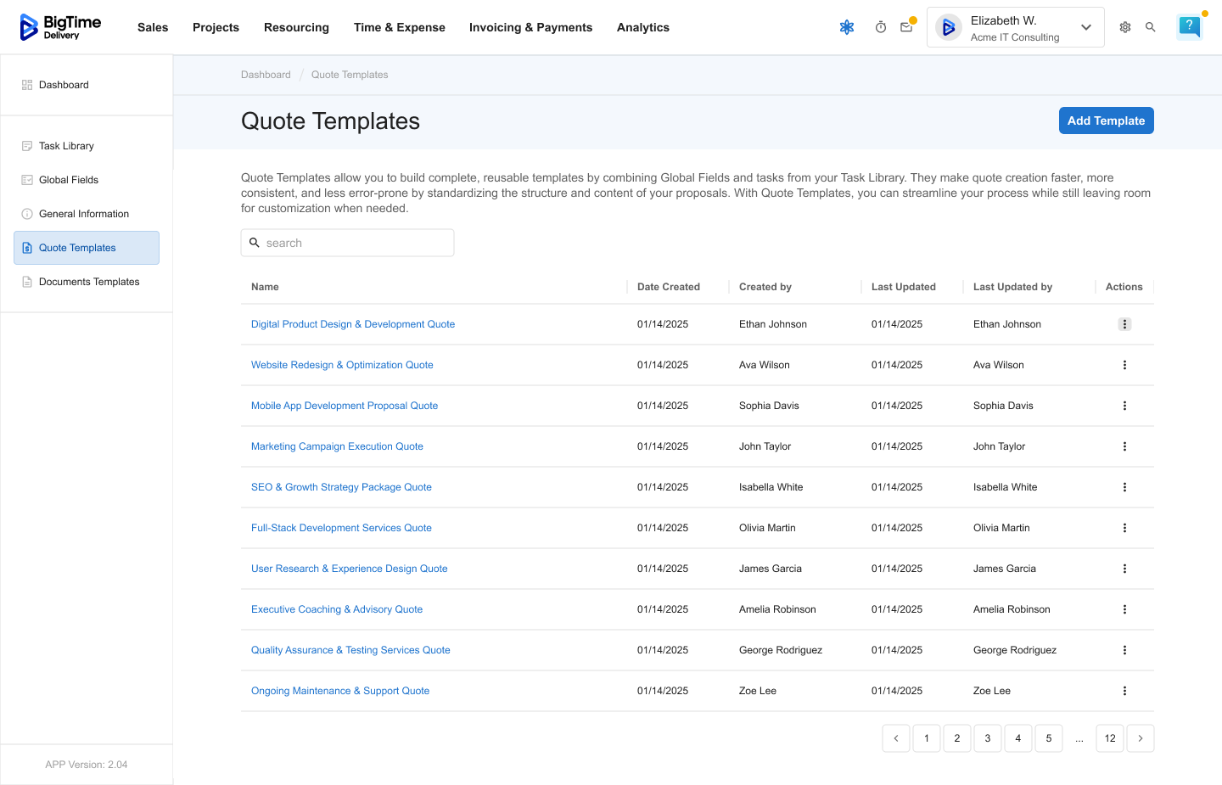The width and height of the screenshot is (1222, 785).
Task: Open the Resourcing menu
Action: coord(296,27)
